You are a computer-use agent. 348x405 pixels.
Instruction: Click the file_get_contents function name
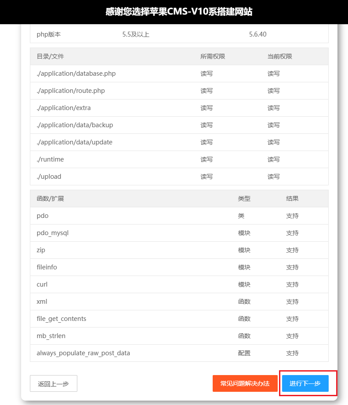pos(62,319)
